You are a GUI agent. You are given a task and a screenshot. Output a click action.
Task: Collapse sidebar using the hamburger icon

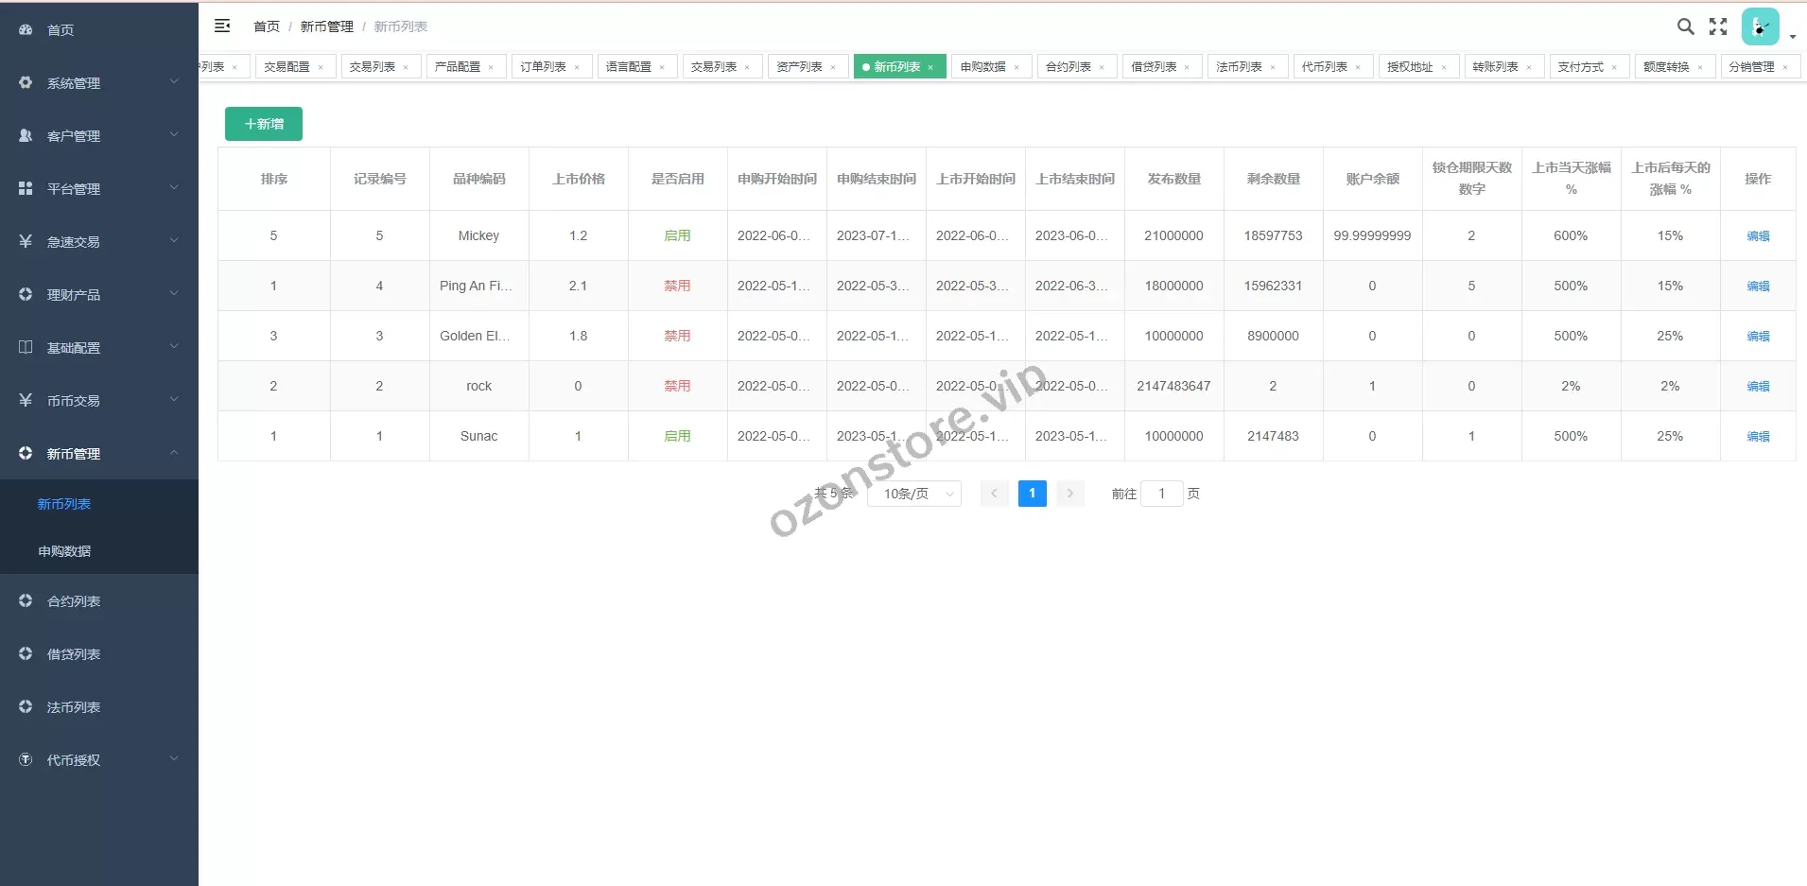point(222,26)
